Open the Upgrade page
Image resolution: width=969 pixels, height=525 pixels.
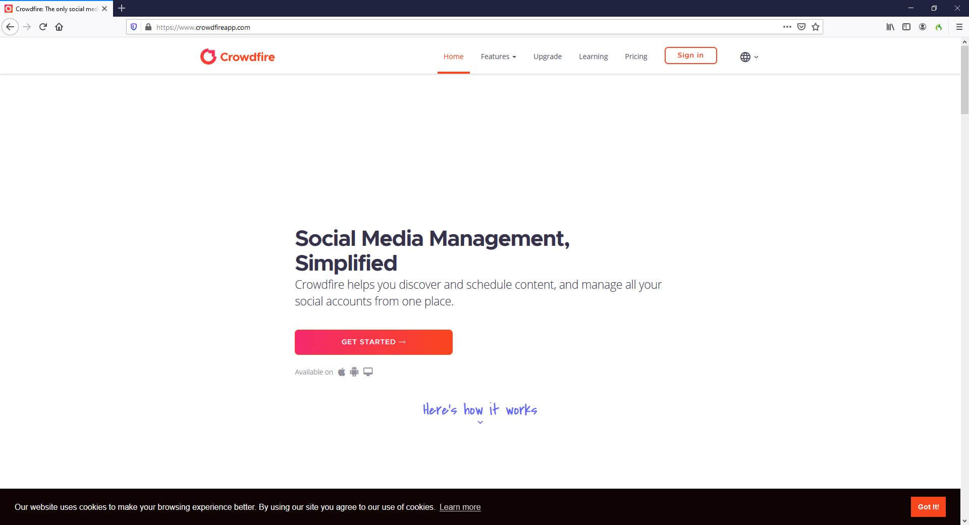click(x=548, y=57)
